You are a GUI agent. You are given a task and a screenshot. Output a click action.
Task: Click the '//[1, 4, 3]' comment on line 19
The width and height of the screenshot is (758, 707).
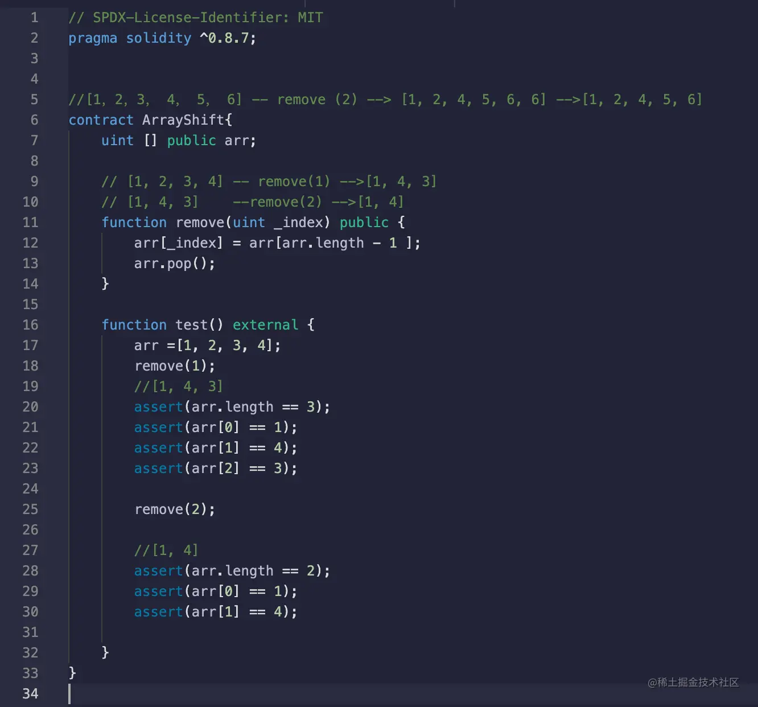point(179,387)
